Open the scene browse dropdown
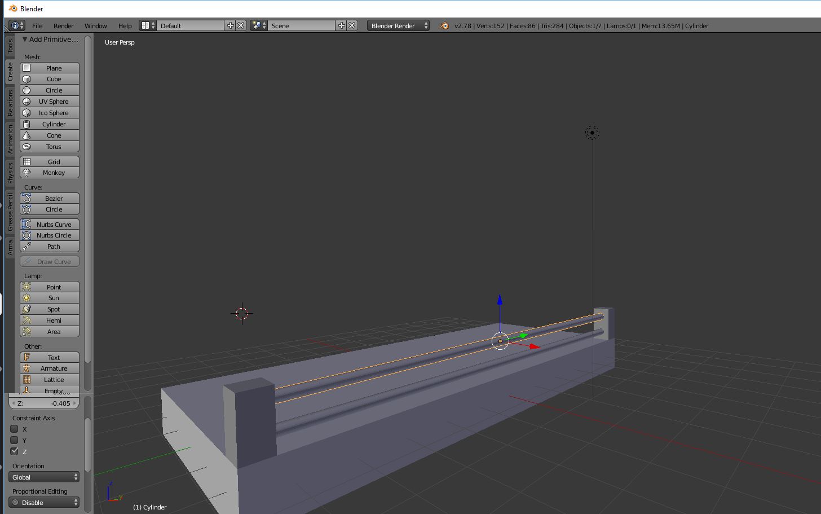 [259, 25]
